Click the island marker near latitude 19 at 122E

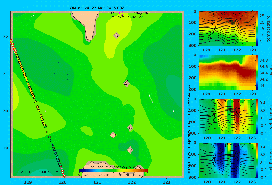pyautogui.click(x=130, y=150)
